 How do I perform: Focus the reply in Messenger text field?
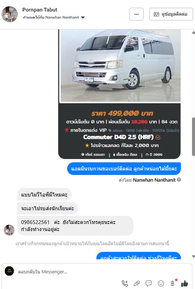coord(103,272)
